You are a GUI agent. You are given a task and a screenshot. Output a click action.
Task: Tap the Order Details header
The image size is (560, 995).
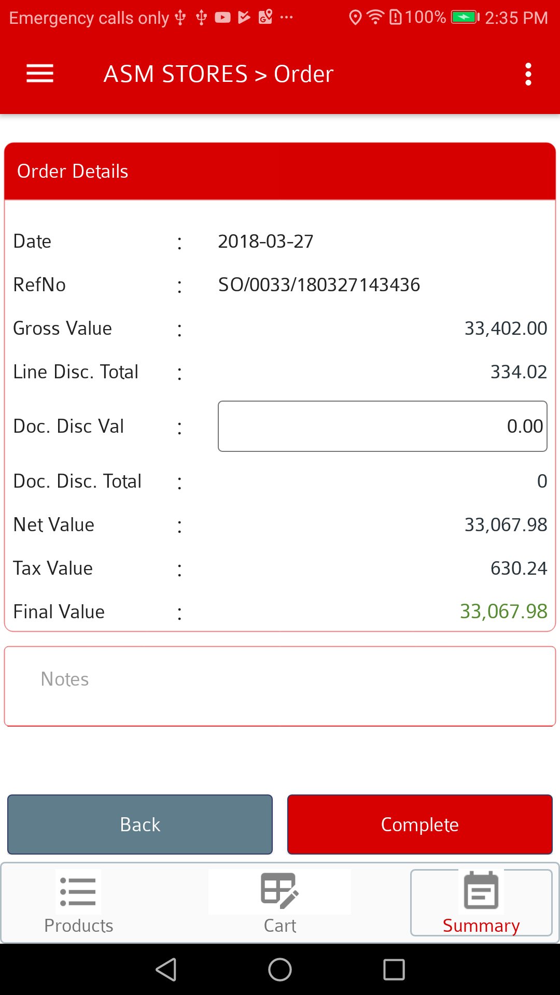pyautogui.click(x=280, y=172)
